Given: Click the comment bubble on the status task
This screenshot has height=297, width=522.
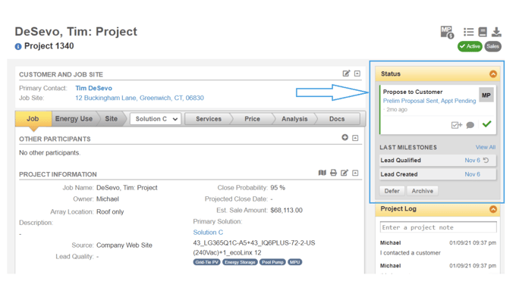Looking at the screenshot, I should 470,125.
